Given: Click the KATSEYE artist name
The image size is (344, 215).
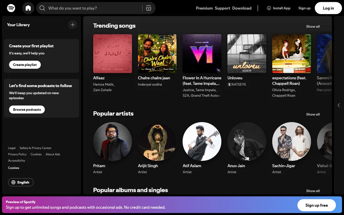Looking at the screenshot, I should point(239,84).
